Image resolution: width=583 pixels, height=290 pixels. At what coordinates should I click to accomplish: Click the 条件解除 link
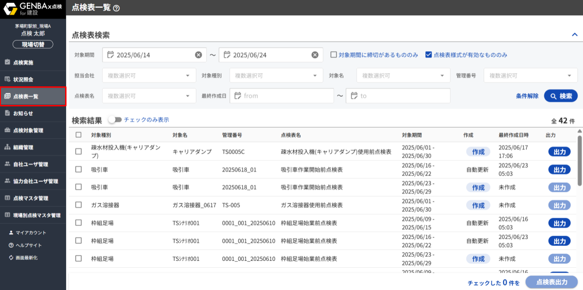(527, 96)
